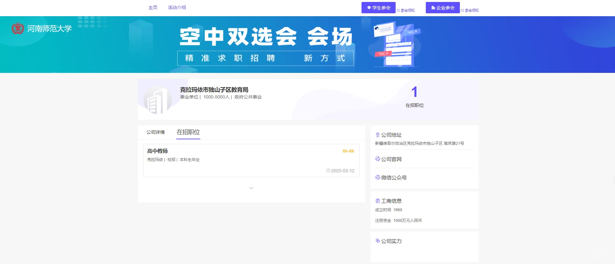
Task: Click the 1000-5000人 company size text
Action: click(x=216, y=97)
